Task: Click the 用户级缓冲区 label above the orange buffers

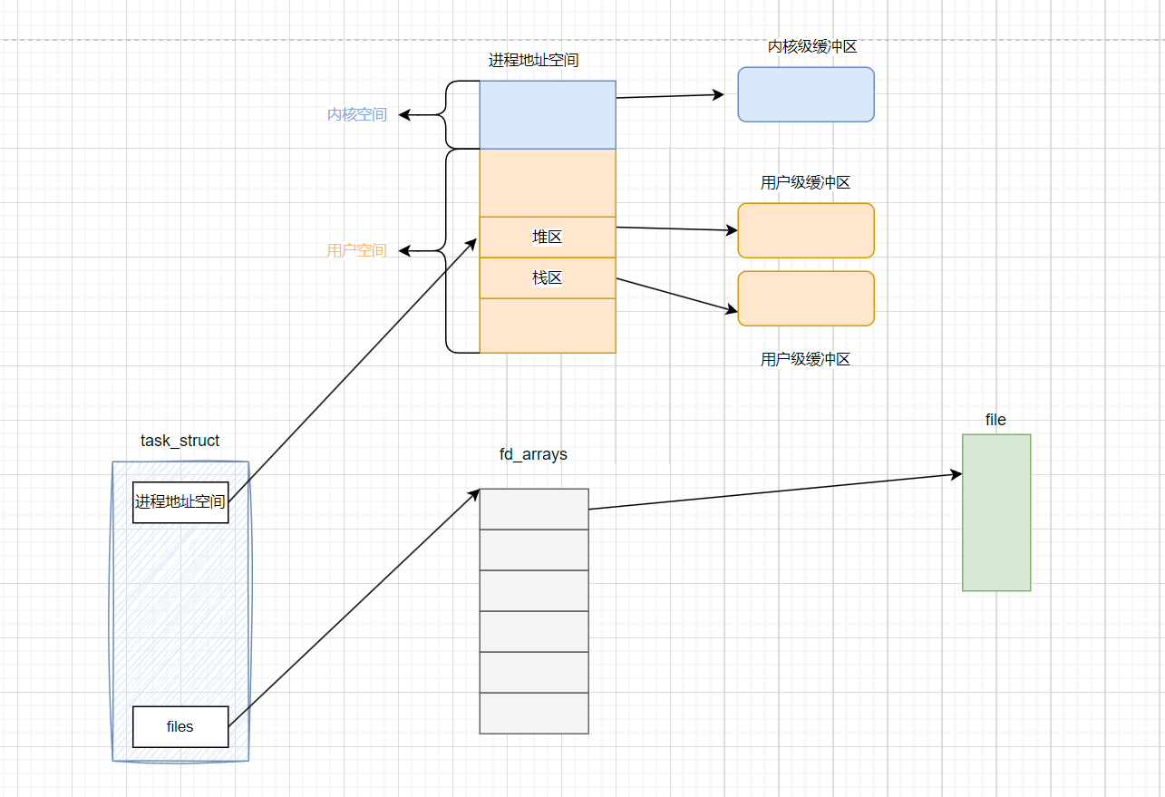Action: click(x=806, y=182)
